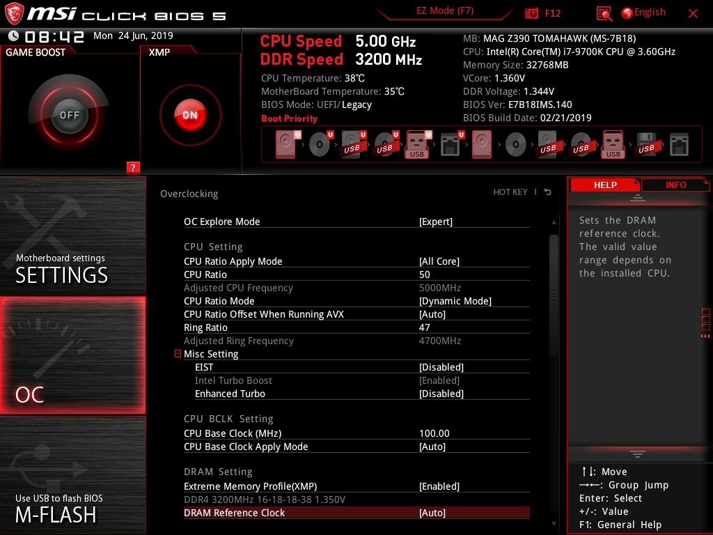
Task: Toggle Extreme Memory Profile(XMP) Enabled value
Action: click(x=439, y=486)
